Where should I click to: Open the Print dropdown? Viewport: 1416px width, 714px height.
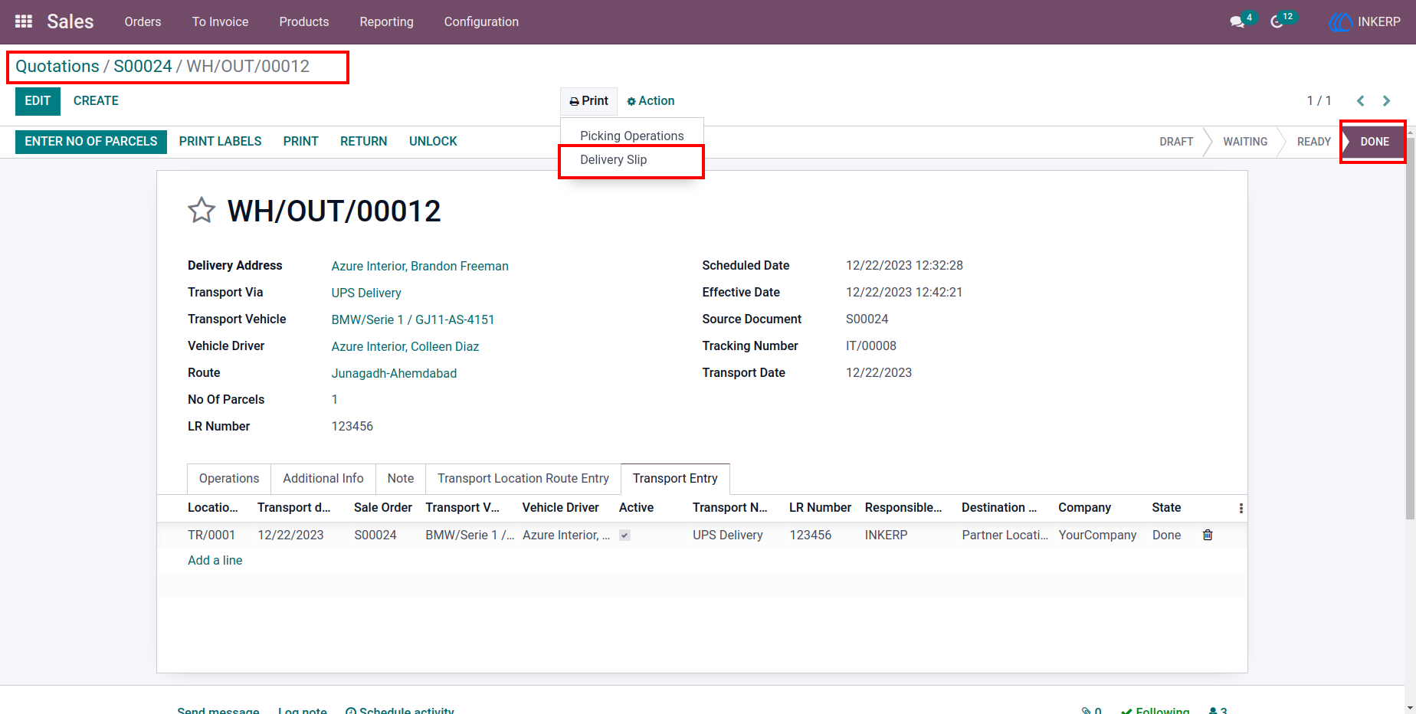pos(588,101)
